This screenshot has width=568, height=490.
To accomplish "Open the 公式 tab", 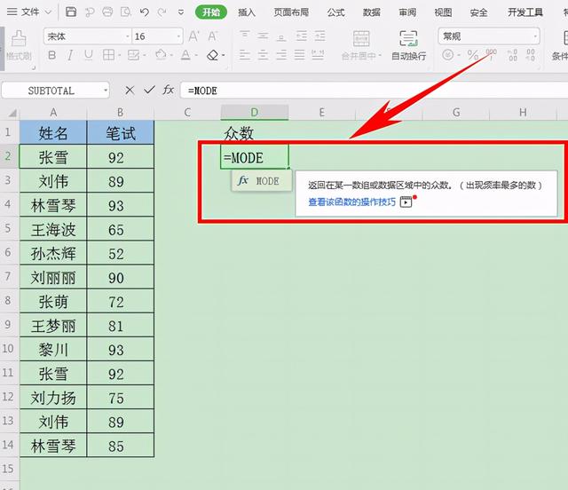I will click(335, 12).
